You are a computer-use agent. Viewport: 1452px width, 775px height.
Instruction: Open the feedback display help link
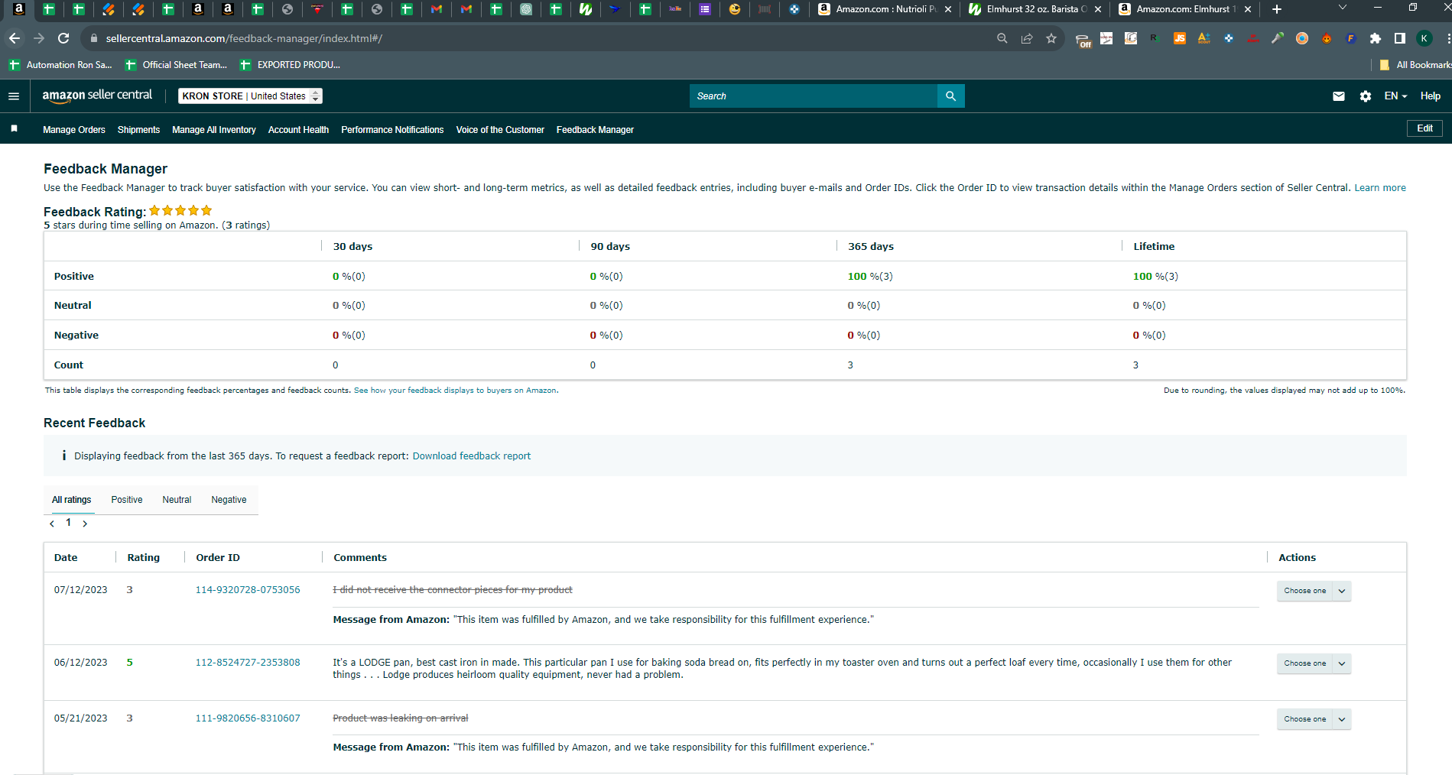456,391
